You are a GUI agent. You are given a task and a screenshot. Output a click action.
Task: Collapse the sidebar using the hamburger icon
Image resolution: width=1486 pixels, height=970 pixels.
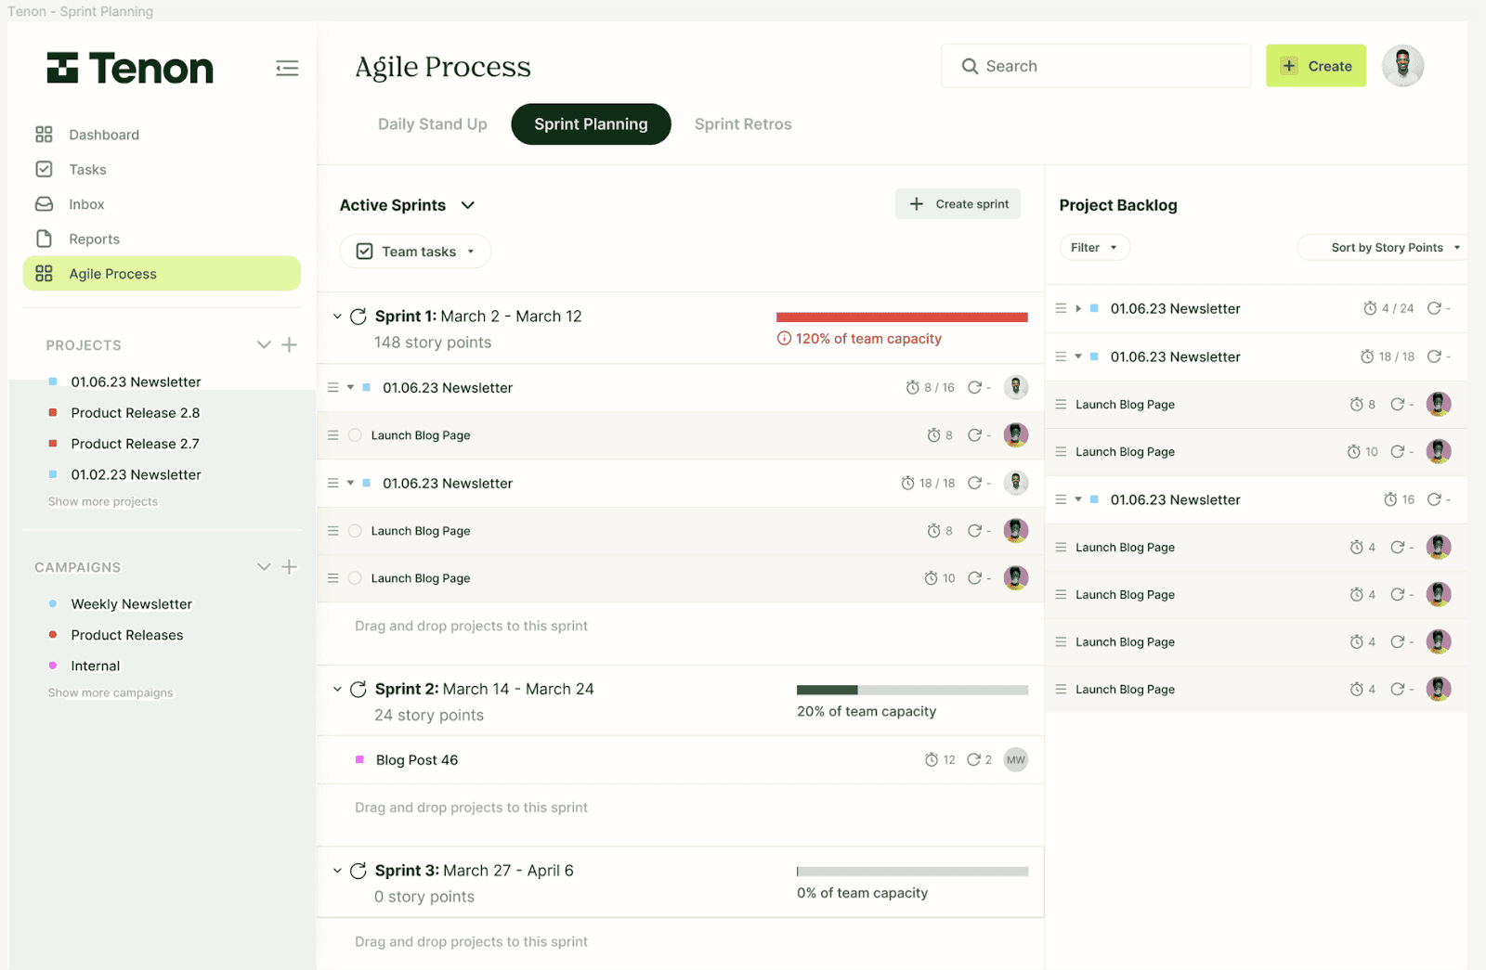click(287, 68)
